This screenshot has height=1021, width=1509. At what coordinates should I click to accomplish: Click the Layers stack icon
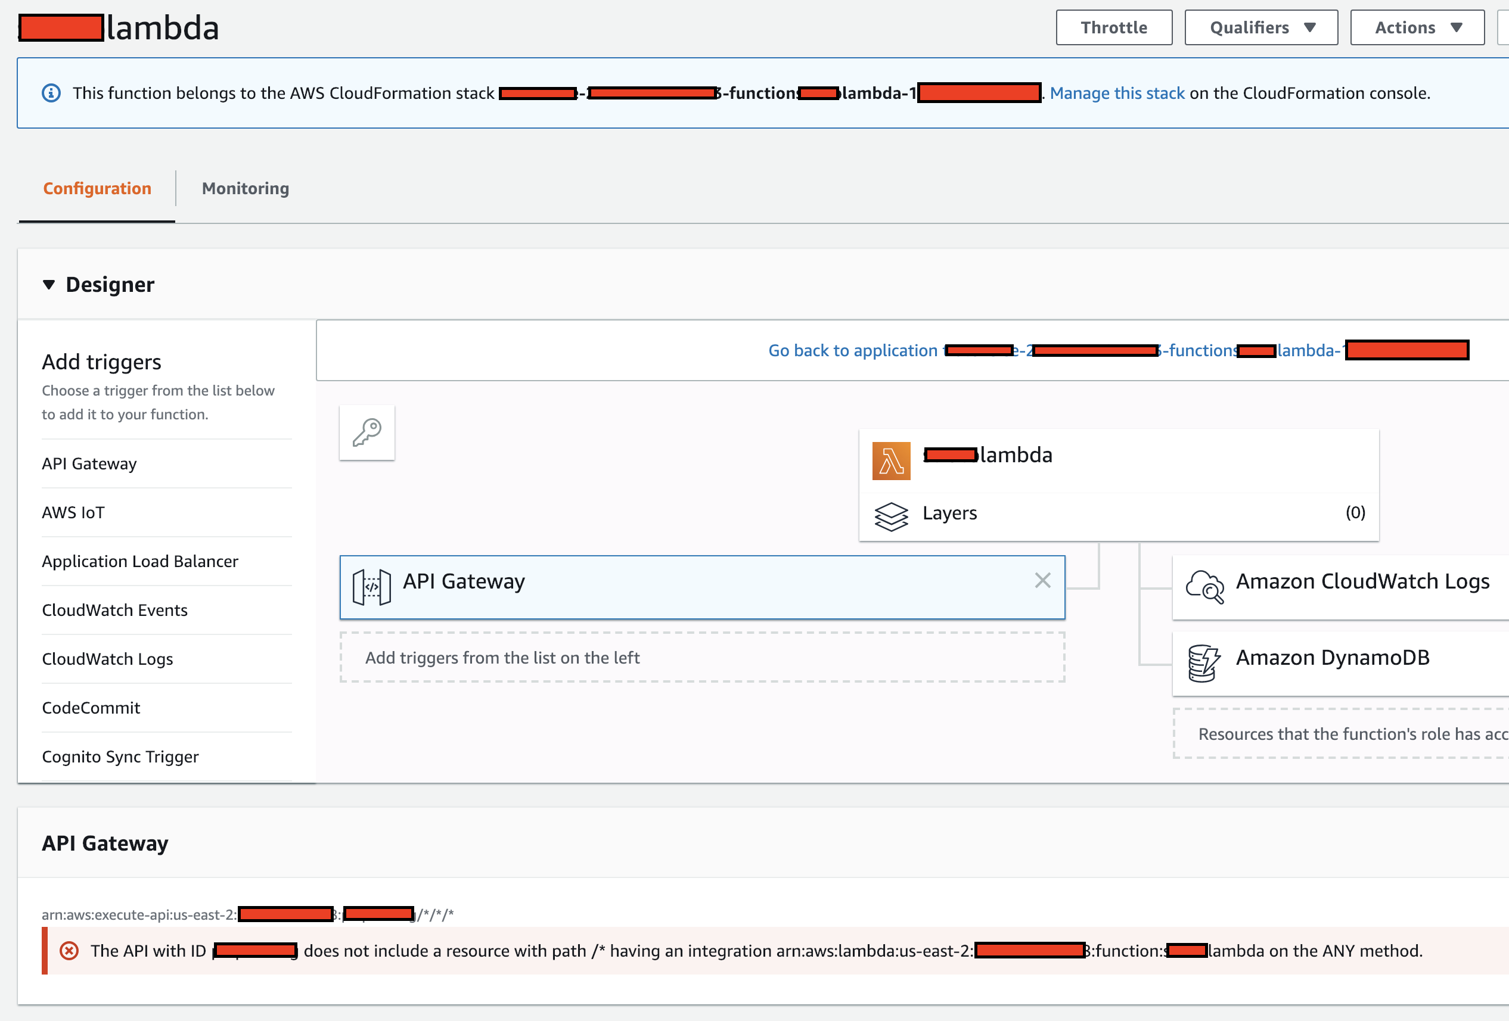click(891, 516)
